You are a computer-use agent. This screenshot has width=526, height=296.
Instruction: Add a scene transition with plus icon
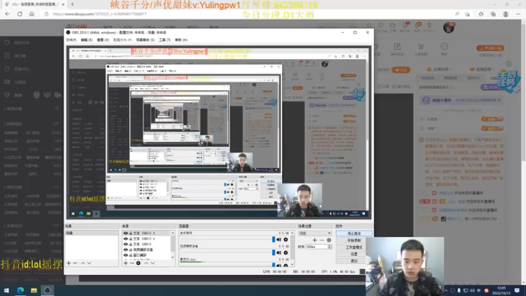tap(315, 240)
